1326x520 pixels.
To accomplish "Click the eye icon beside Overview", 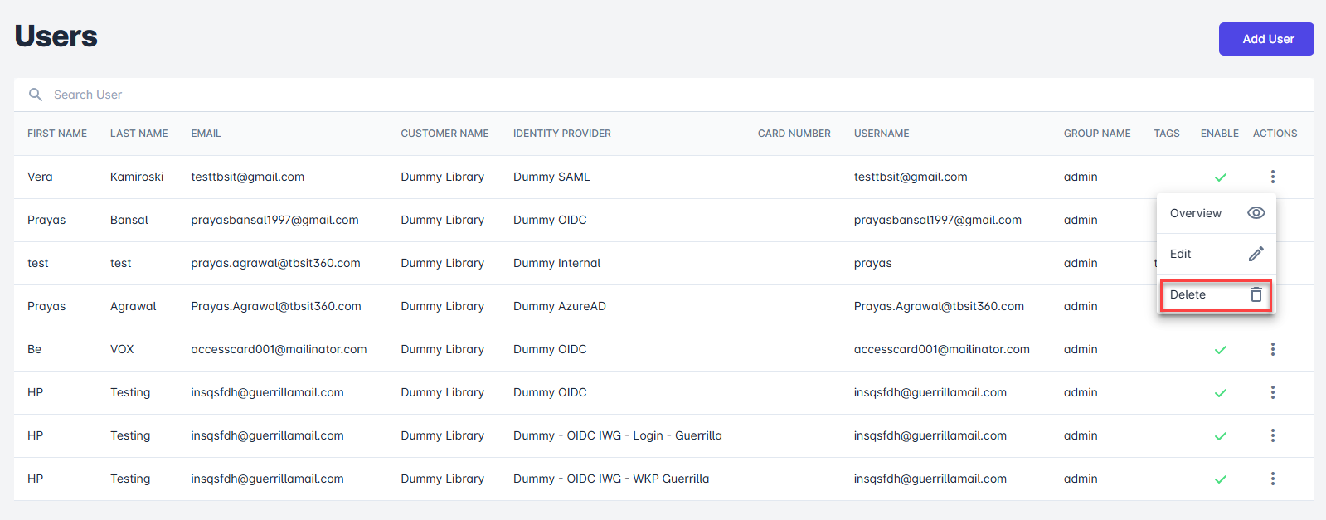I will [1256, 213].
